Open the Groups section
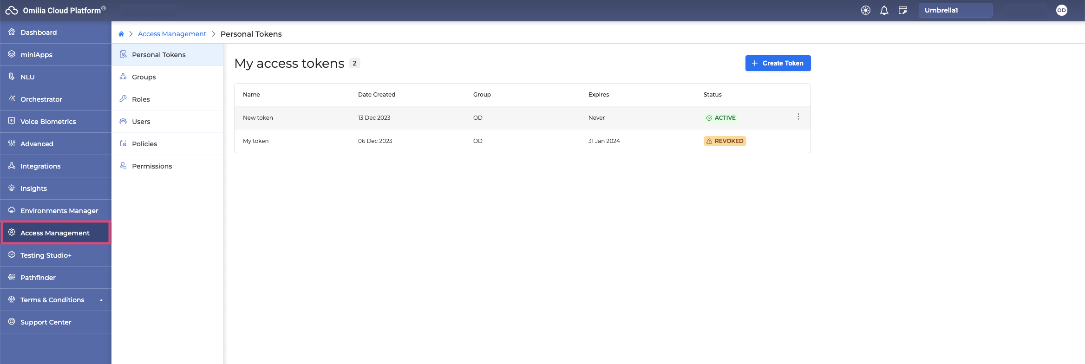The image size is (1085, 364). pyautogui.click(x=144, y=77)
